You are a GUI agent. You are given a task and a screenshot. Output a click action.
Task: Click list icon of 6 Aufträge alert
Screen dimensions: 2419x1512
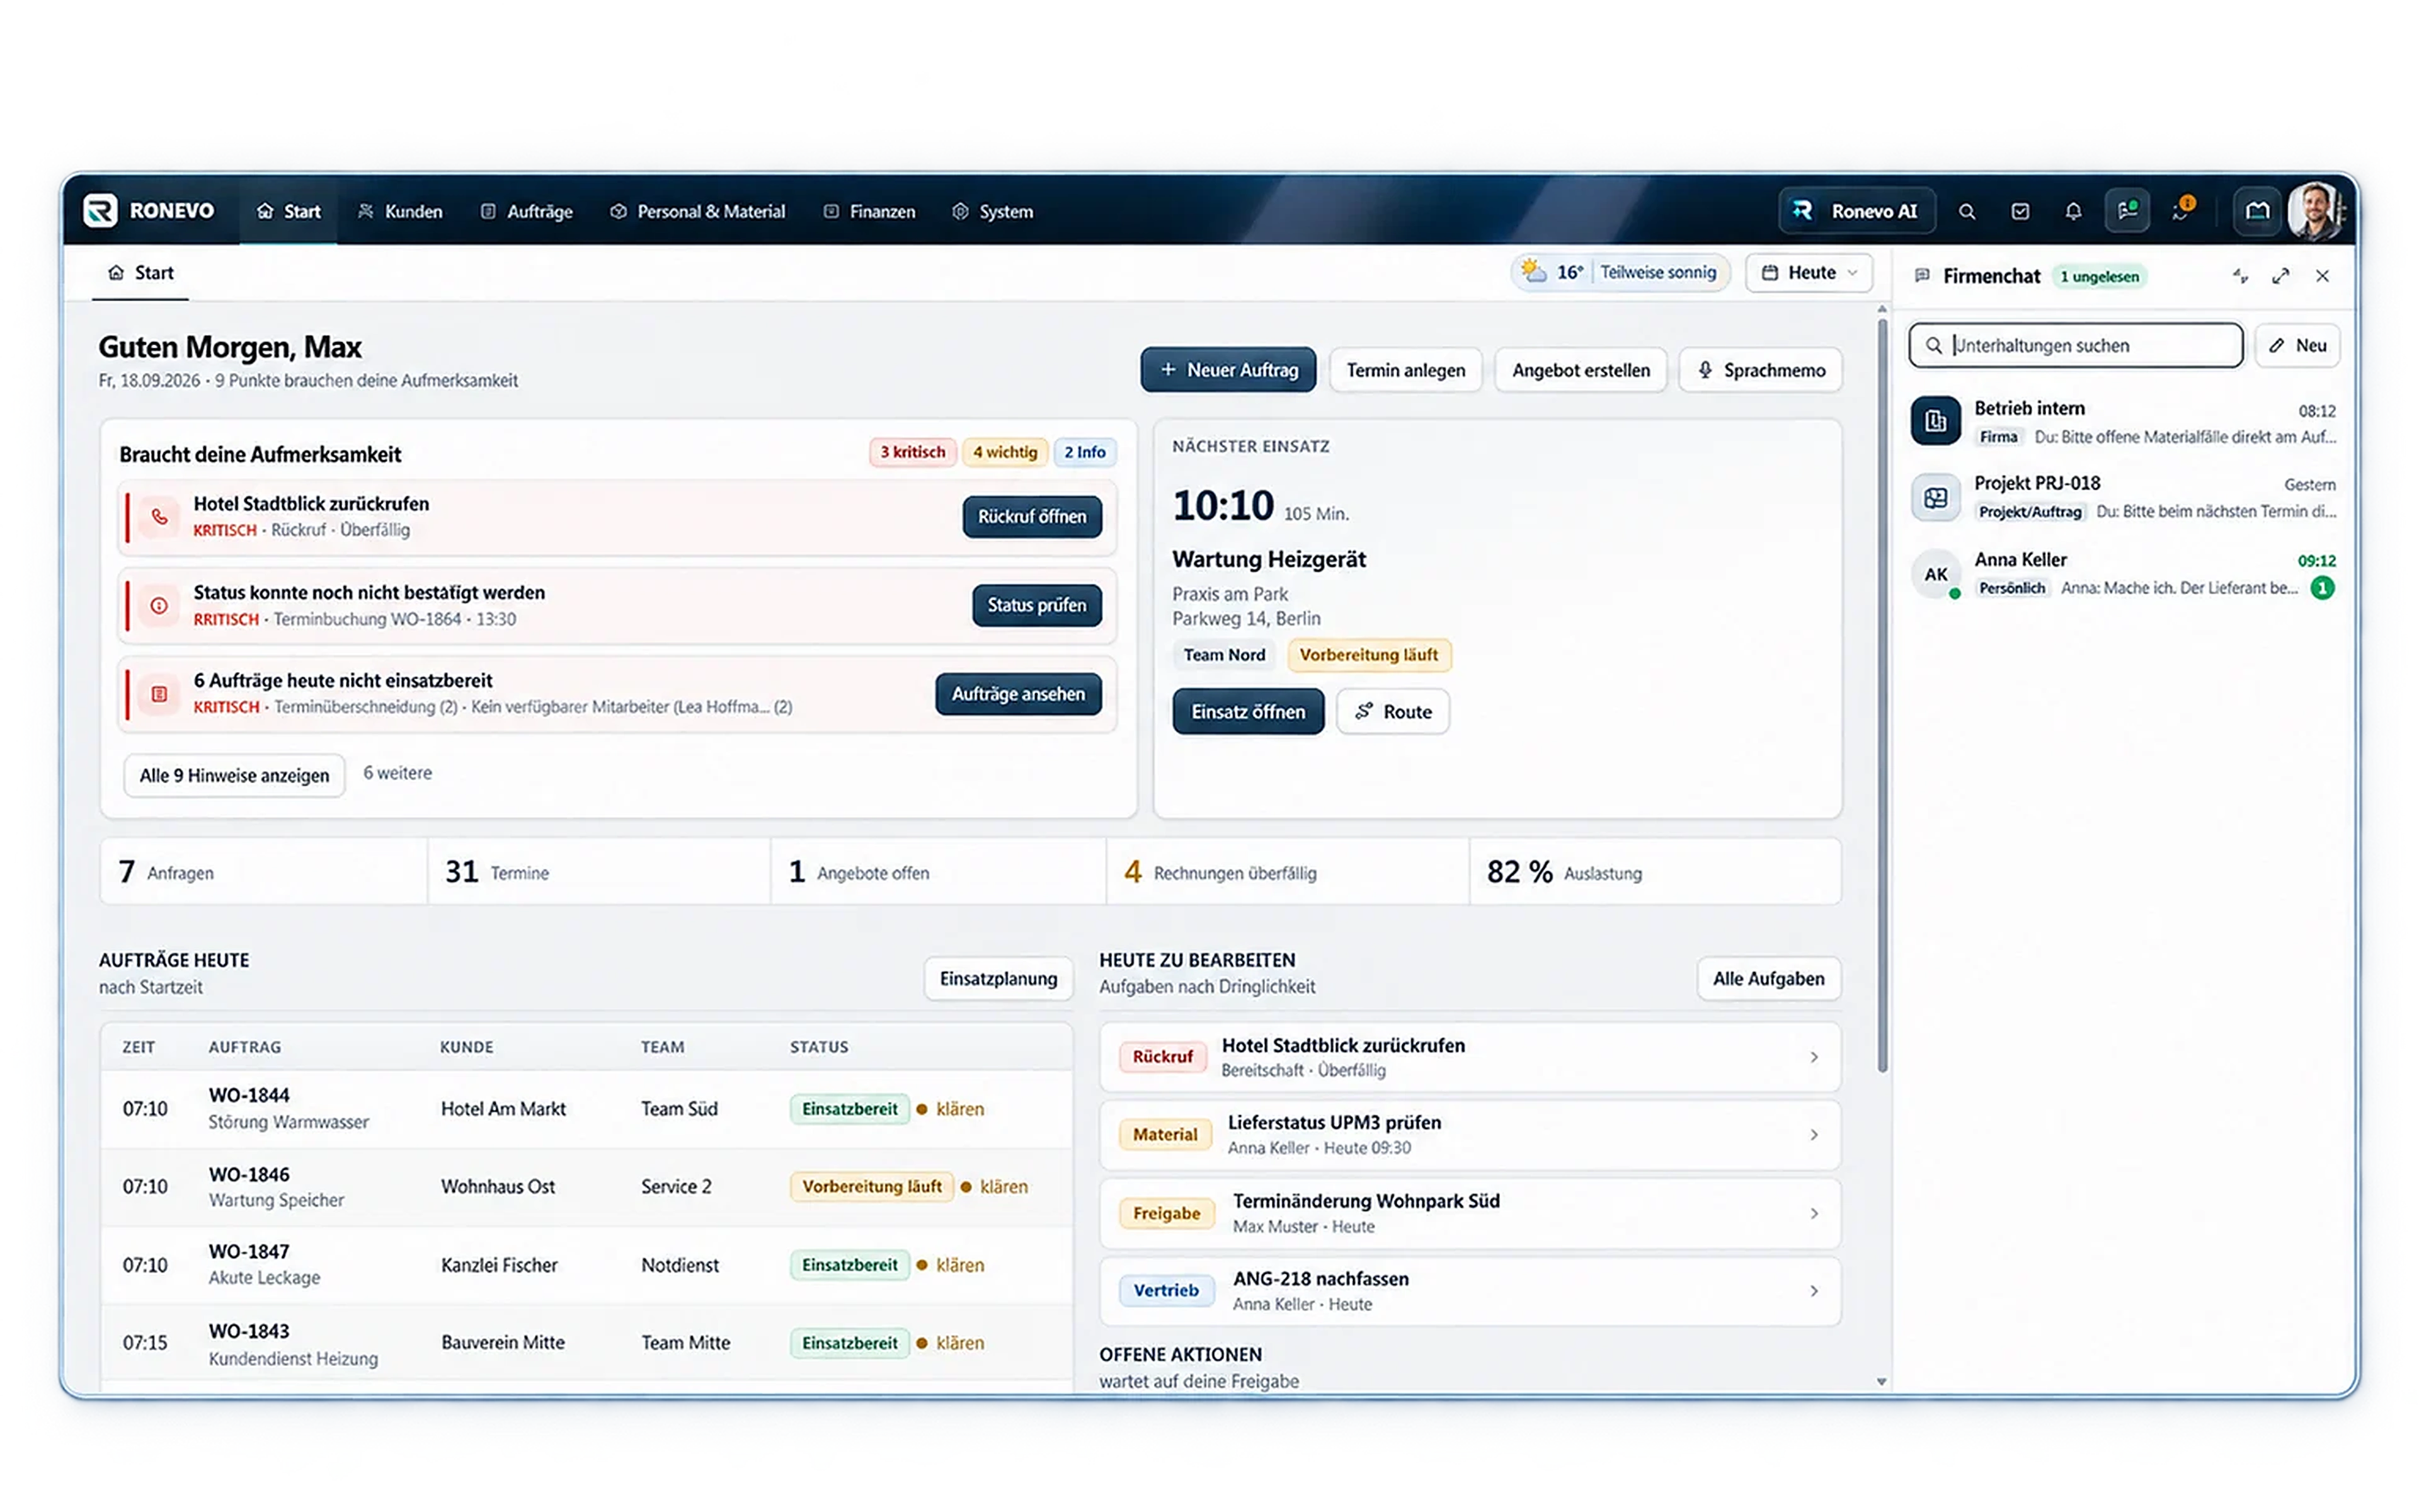[159, 694]
